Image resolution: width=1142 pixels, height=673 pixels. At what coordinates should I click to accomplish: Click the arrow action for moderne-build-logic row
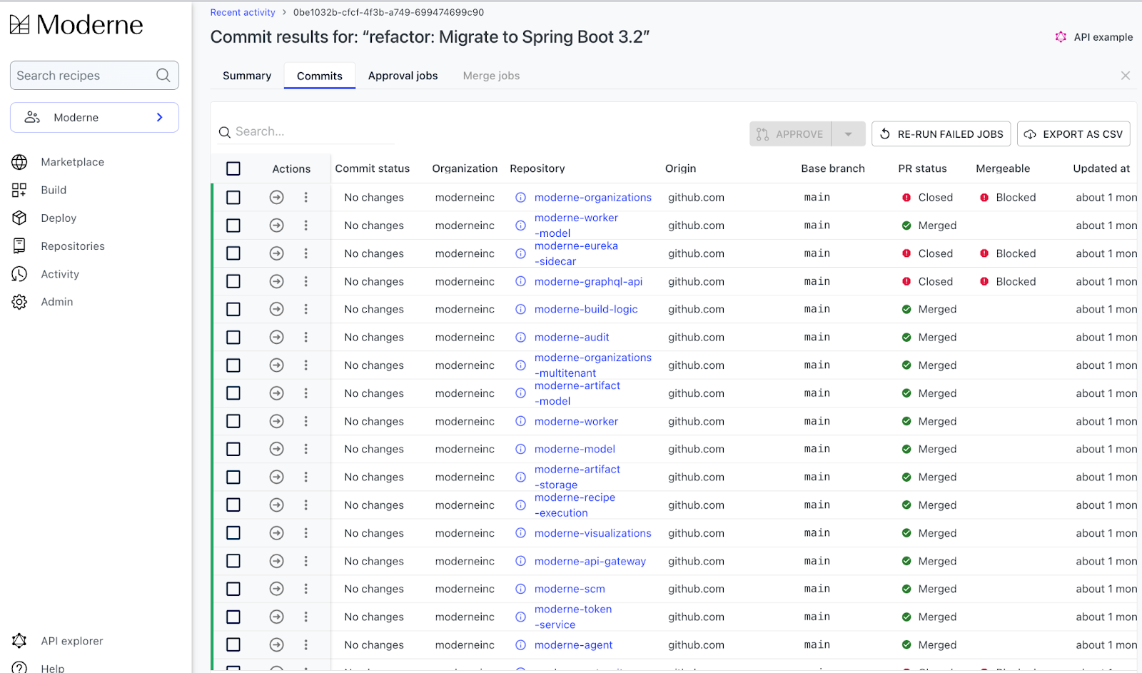click(277, 309)
